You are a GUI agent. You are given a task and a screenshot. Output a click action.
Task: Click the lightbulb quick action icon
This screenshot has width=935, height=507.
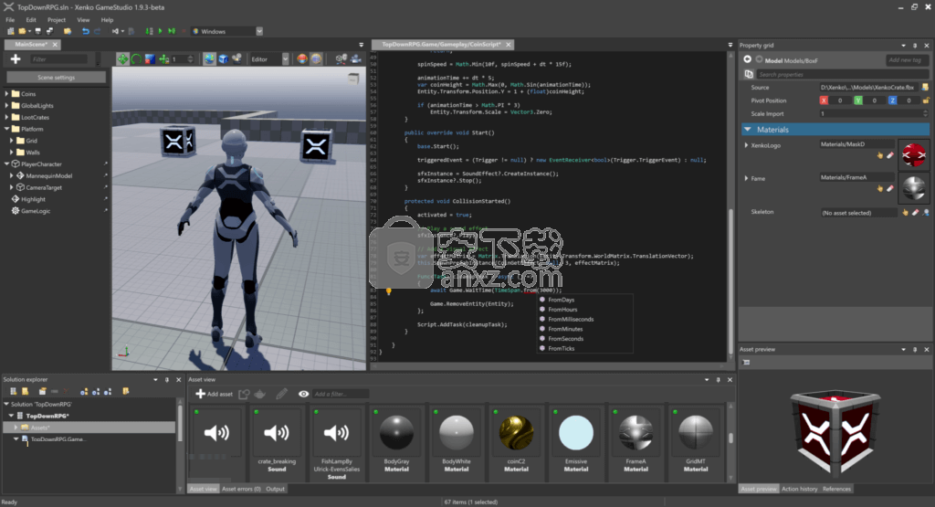(x=388, y=291)
